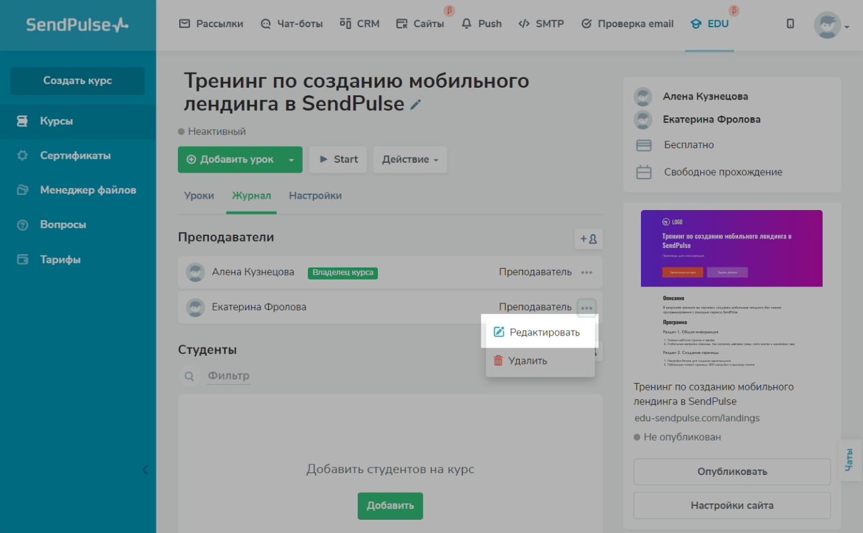Click the Создать курс button
Image resolution: width=863 pixels, height=533 pixels.
tap(78, 81)
